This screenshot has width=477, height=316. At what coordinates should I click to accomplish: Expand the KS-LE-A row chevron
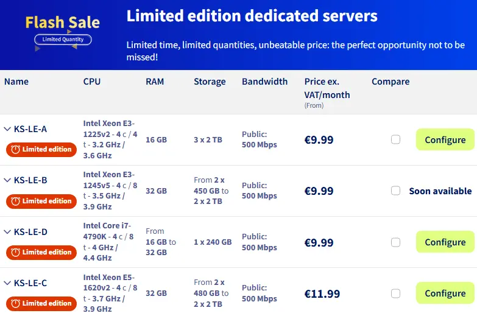(7, 129)
